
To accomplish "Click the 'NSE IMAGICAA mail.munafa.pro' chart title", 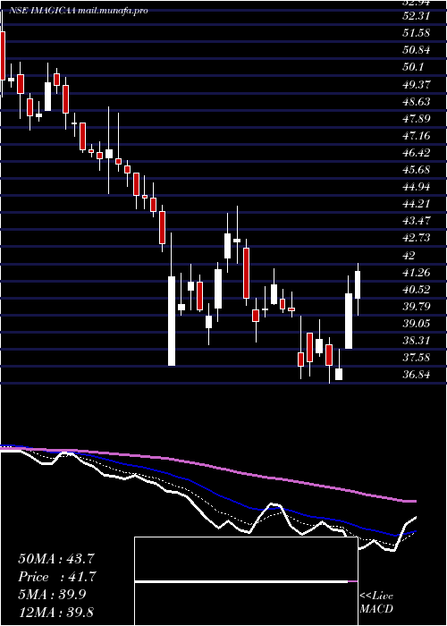I will [x=77, y=11].
